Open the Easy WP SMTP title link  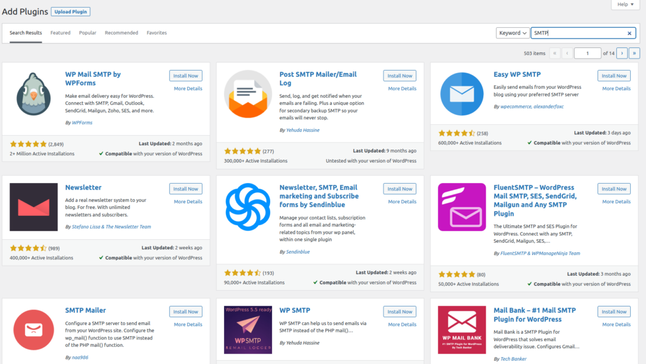517,74
